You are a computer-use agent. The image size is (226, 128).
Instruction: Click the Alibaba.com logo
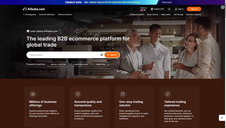click(34, 9)
